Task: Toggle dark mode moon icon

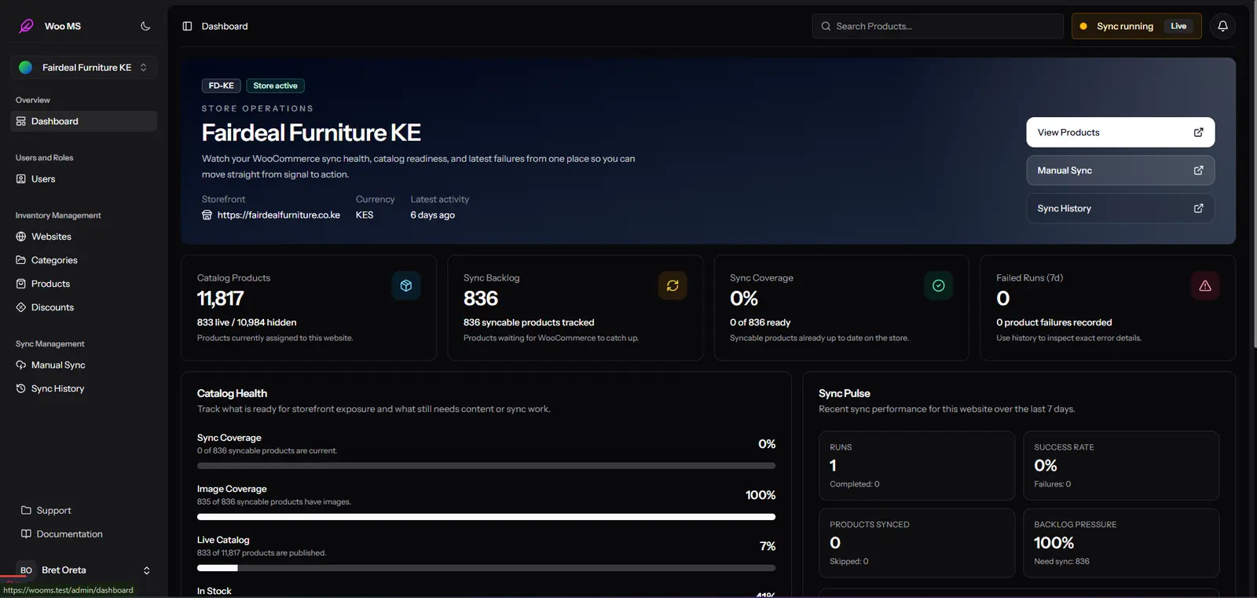Action: coord(145,26)
